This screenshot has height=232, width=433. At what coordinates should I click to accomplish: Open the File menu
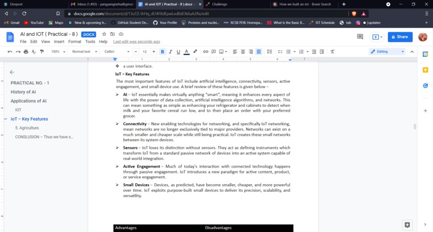(23, 42)
